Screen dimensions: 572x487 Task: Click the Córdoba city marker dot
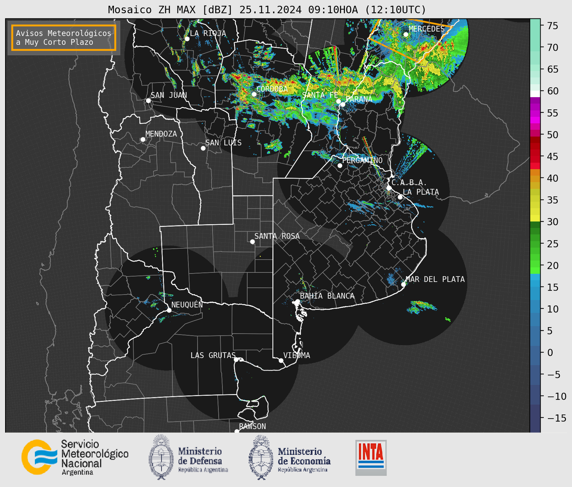click(x=254, y=94)
